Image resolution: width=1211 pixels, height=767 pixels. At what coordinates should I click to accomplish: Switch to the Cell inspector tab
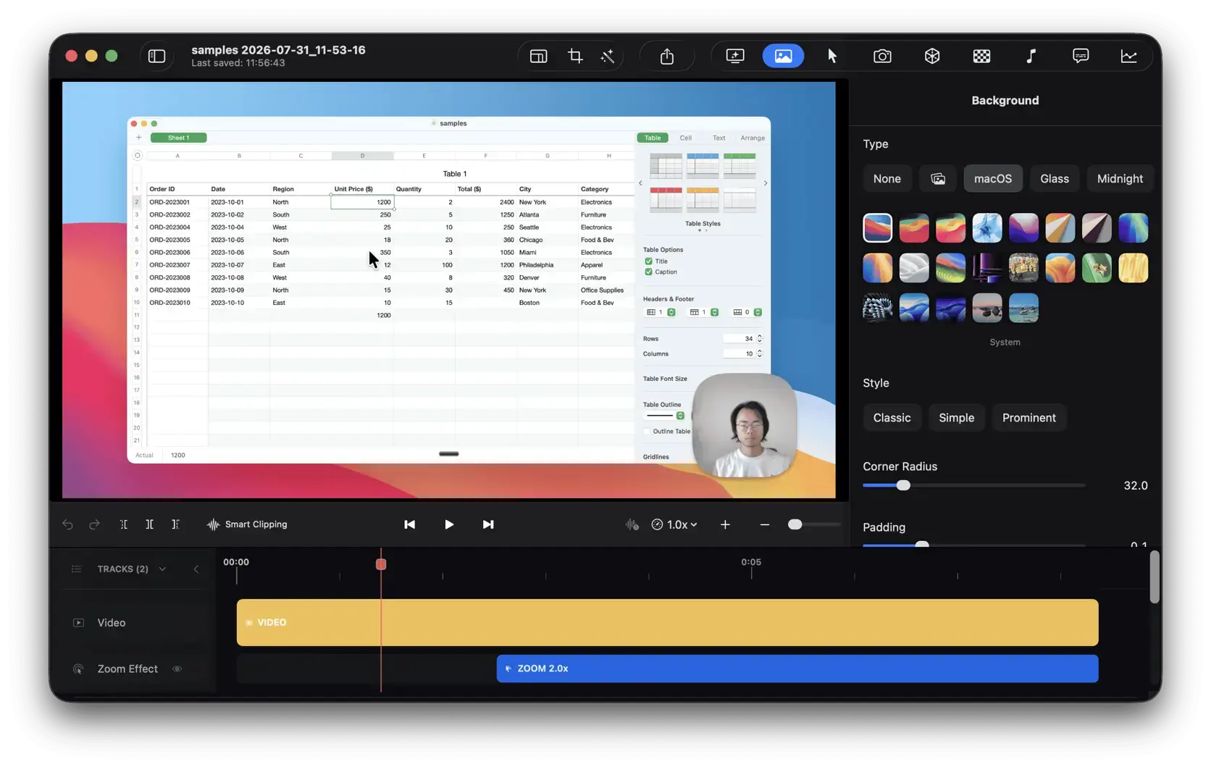[x=685, y=138]
